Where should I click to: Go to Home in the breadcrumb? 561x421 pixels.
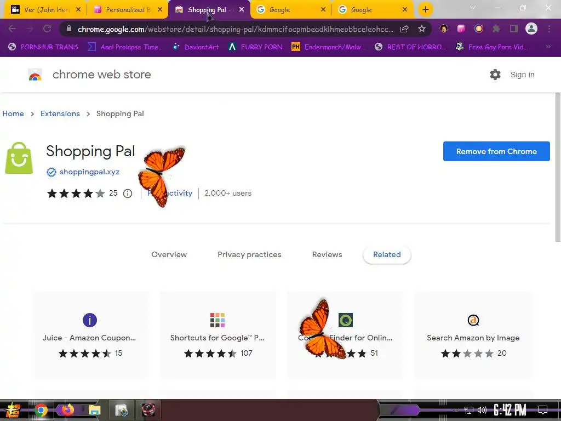click(13, 113)
